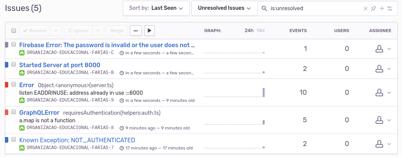The image size is (402, 157).
Task: Click project icon beside ORGANIZACAO-EDUCACIONAL-FARIAS-9
Action: [22, 100]
